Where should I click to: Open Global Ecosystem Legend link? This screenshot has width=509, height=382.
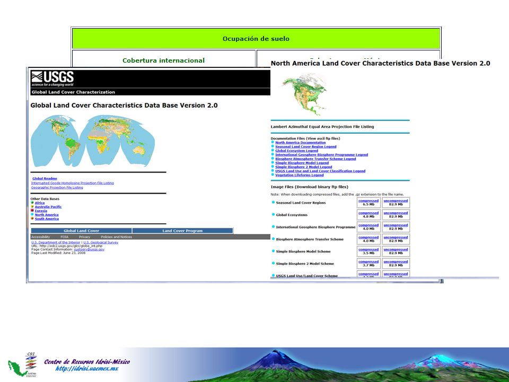297,151
